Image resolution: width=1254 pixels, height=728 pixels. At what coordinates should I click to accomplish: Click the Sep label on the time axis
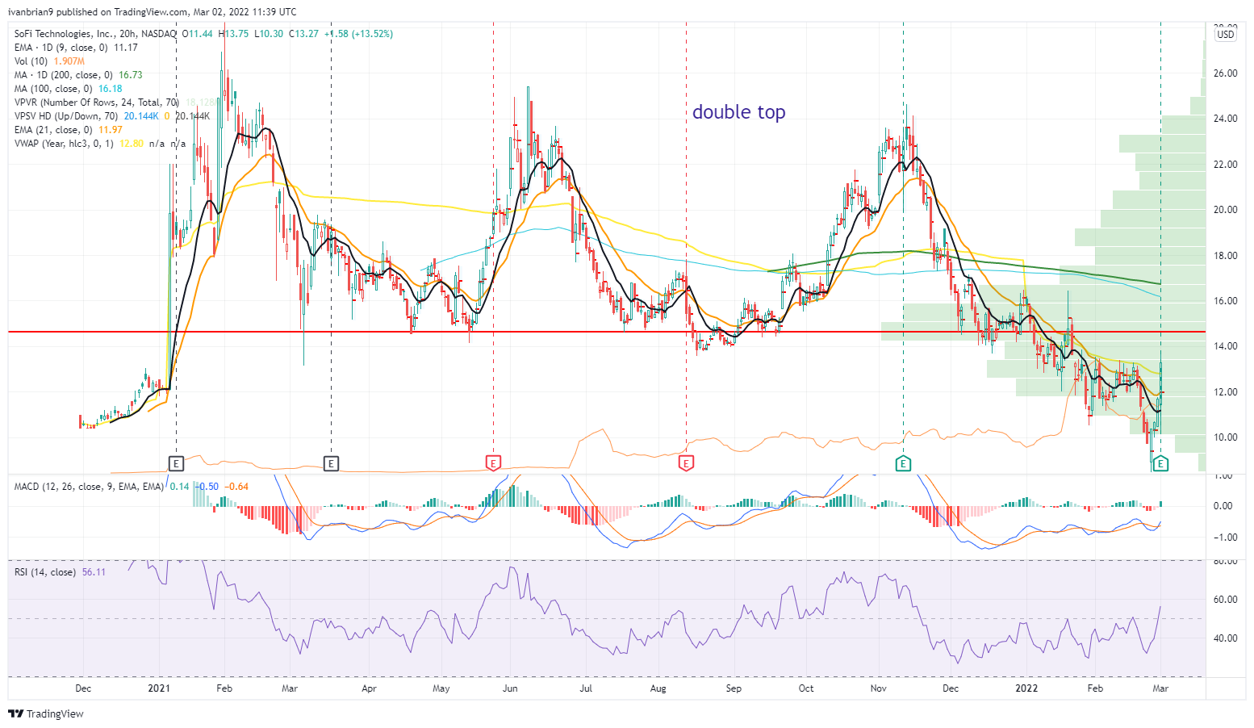pos(734,688)
